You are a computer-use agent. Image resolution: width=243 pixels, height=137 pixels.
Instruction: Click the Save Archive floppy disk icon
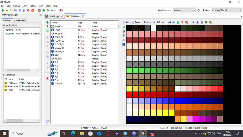coord(15,10)
